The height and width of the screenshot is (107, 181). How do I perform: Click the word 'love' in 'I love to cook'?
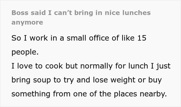click(25, 66)
